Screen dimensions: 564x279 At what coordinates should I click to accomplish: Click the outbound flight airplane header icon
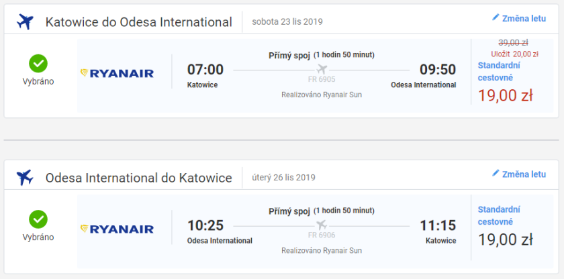tap(25, 21)
